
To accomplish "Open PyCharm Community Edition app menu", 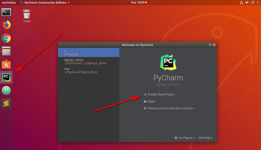I will (45, 3).
